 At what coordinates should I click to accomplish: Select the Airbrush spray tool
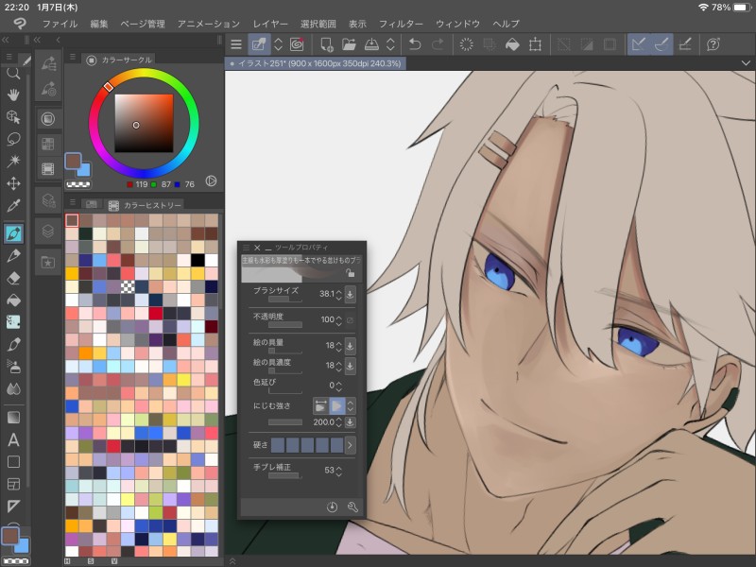(x=13, y=367)
